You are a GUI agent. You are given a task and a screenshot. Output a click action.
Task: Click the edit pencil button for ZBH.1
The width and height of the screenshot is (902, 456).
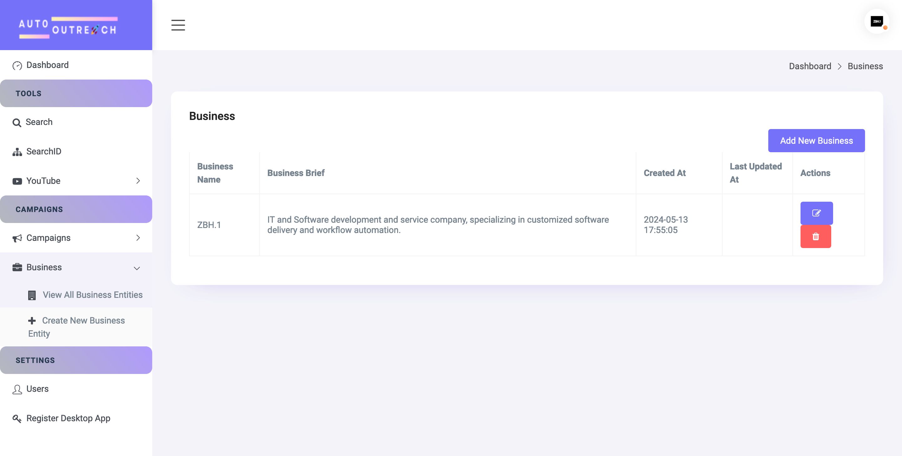click(816, 213)
